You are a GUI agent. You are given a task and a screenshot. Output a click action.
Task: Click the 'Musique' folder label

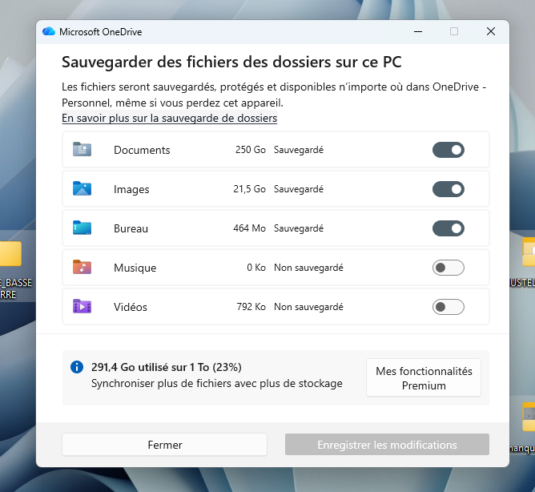pos(135,268)
